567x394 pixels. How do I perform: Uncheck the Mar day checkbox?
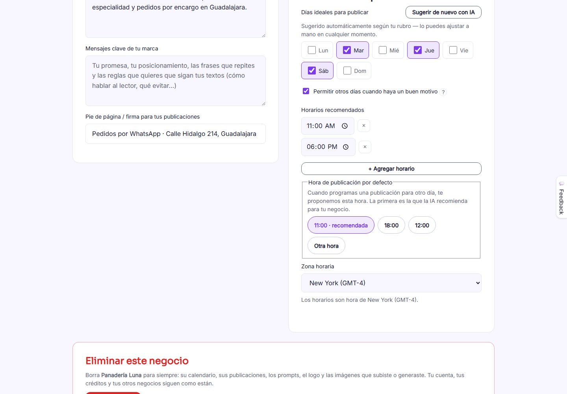click(x=347, y=50)
